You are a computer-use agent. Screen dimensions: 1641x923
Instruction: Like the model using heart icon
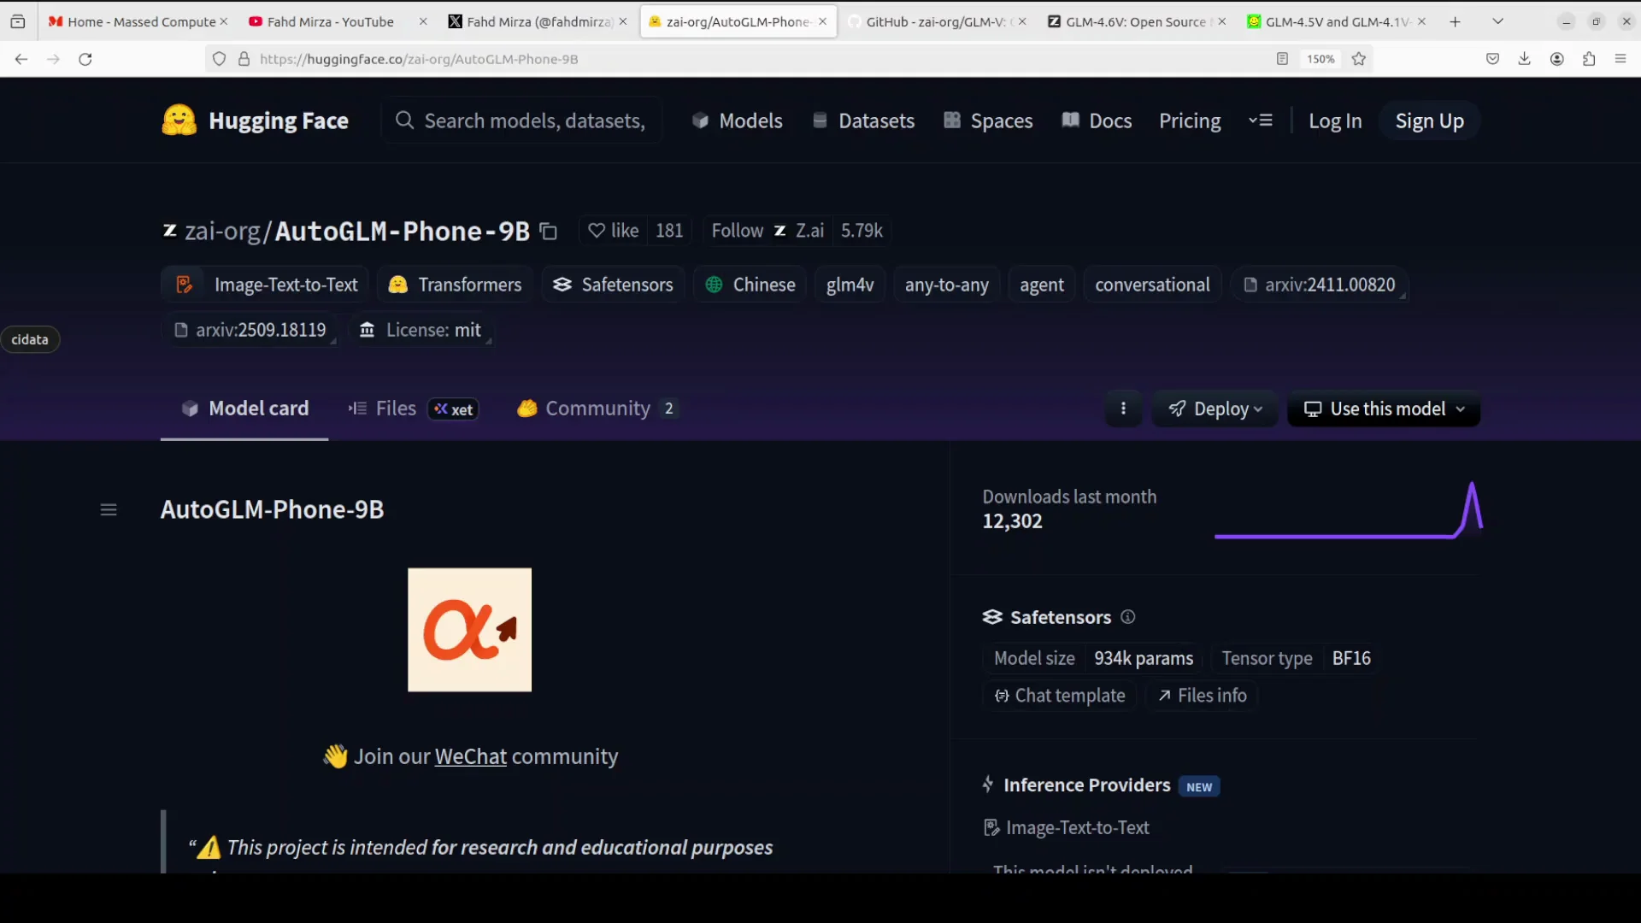pos(613,231)
